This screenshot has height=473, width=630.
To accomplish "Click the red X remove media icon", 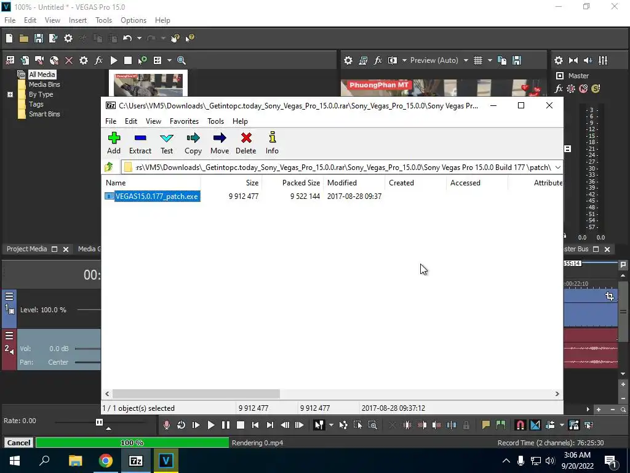I will (69, 60).
